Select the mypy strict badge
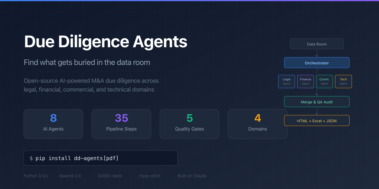 click(x=150, y=176)
